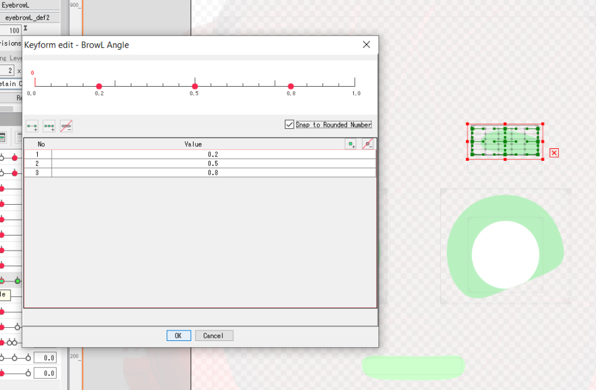Click the Value column header
The image size is (596, 390).
(x=193, y=144)
